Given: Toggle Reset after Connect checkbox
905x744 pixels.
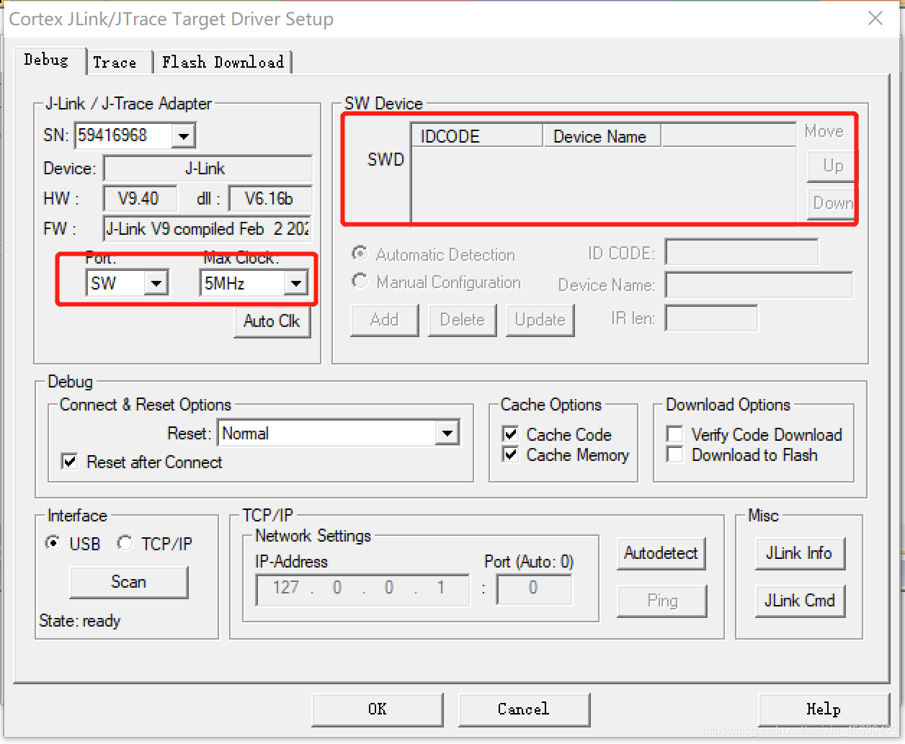Looking at the screenshot, I should pyautogui.click(x=70, y=462).
